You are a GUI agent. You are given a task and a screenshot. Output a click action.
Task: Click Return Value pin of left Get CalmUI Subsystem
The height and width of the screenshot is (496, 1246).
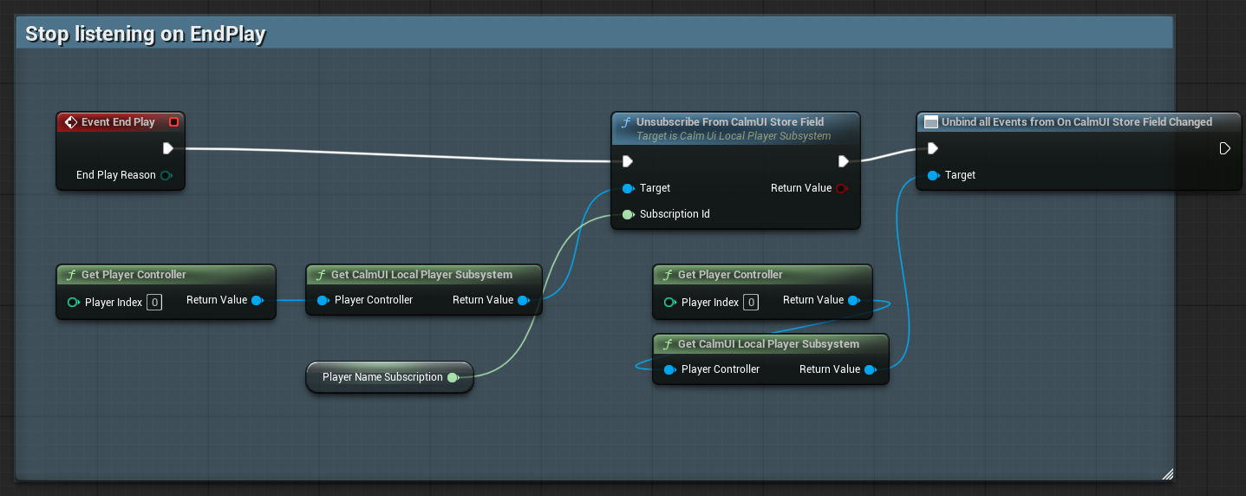point(524,300)
